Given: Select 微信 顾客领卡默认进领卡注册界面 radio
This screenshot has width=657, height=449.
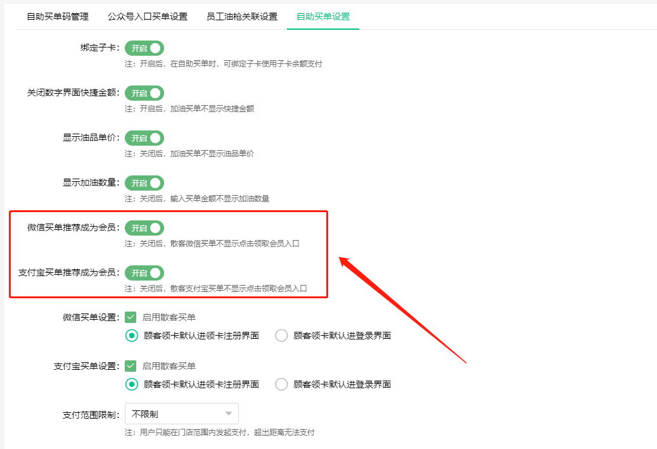Looking at the screenshot, I should coord(132,336).
